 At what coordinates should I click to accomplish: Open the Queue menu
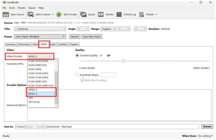pos(32,8)
